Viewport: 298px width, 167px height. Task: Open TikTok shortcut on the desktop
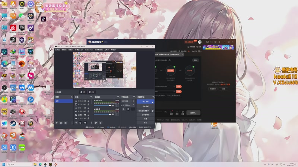(x=44, y=19)
